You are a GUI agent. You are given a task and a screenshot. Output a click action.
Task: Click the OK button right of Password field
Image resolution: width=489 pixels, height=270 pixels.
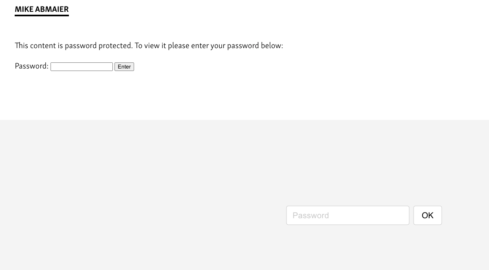tap(427, 215)
